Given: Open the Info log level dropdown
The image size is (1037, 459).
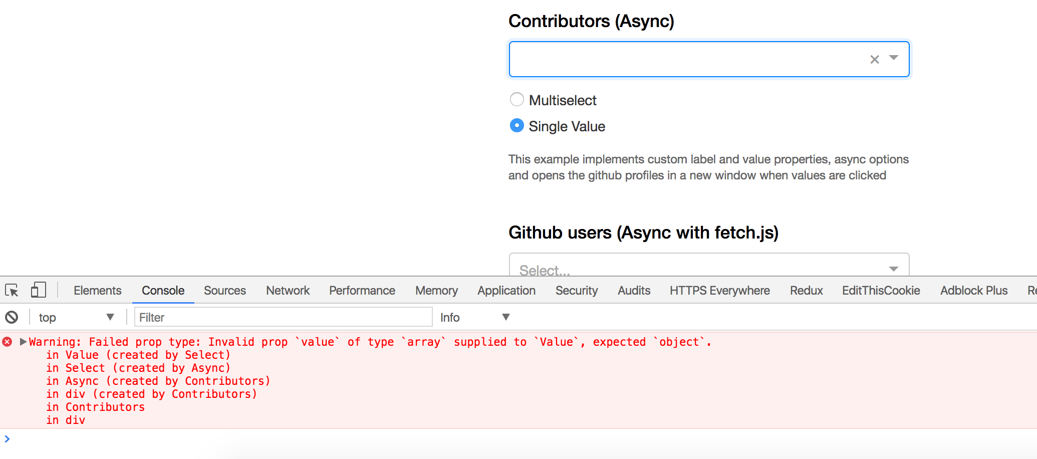Looking at the screenshot, I should click(x=474, y=317).
